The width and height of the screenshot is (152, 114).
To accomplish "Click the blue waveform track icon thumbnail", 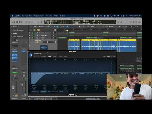I will [44, 47].
